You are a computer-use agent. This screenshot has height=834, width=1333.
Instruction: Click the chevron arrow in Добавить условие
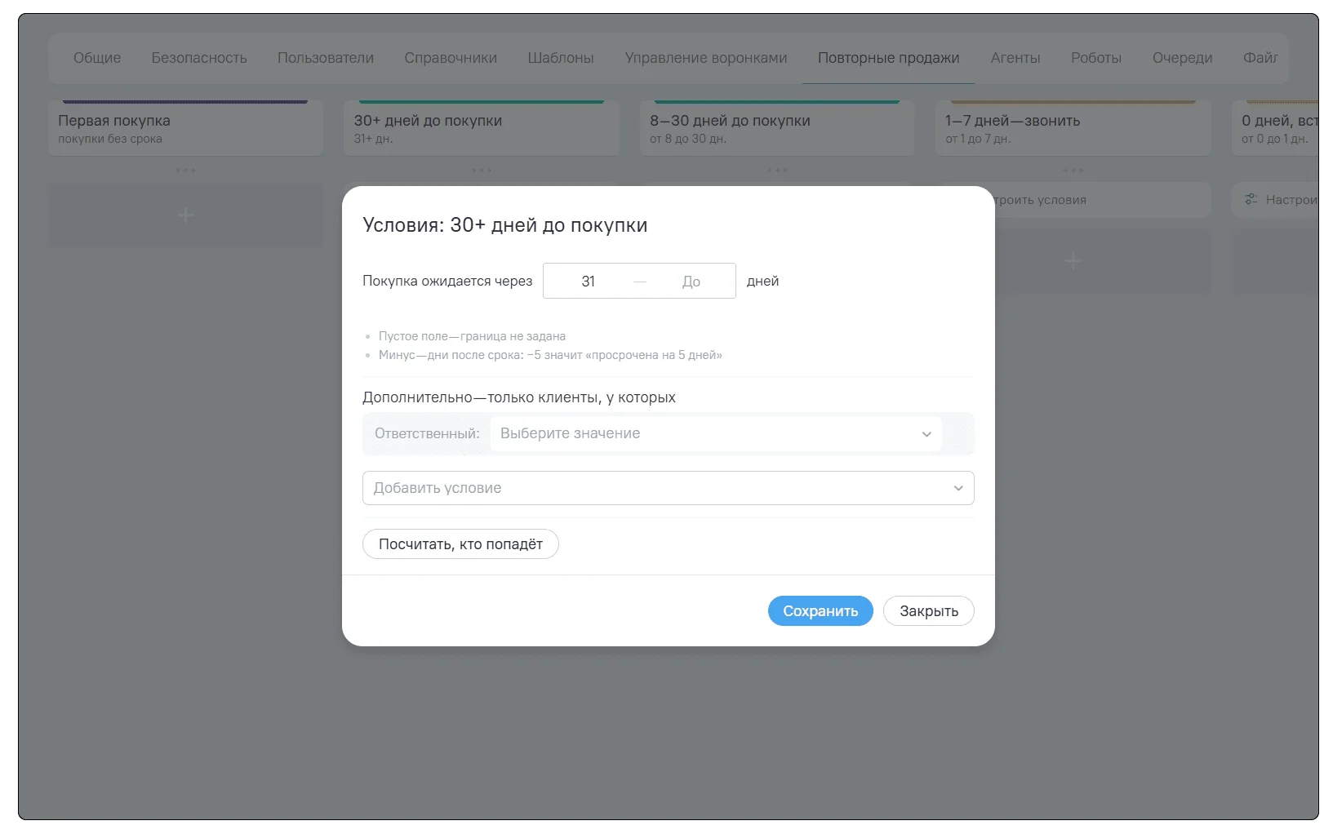[x=958, y=488]
